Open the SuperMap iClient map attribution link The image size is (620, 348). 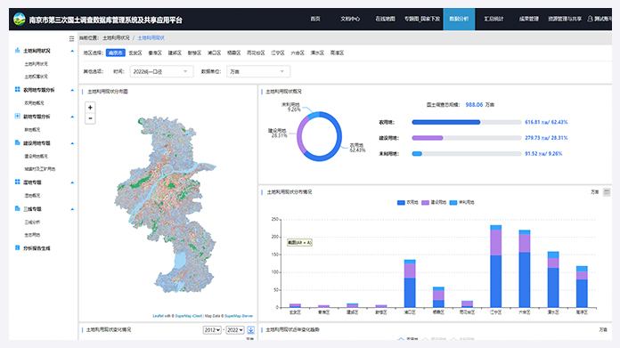click(189, 316)
